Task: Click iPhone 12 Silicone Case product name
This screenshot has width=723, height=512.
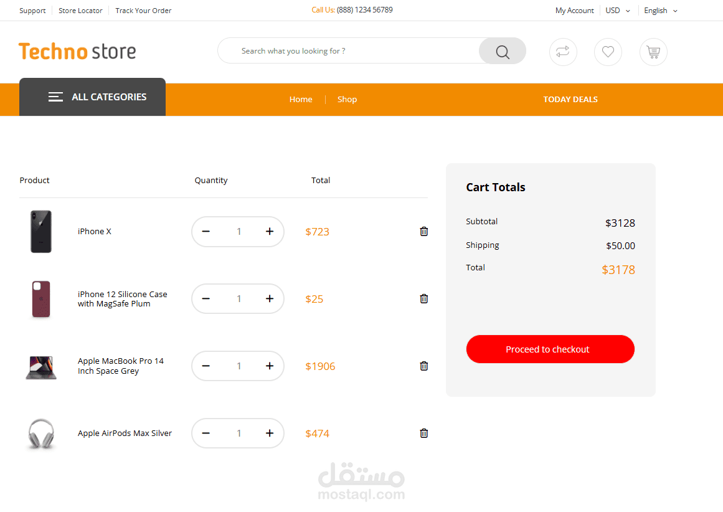Action: [x=123, y=299]
